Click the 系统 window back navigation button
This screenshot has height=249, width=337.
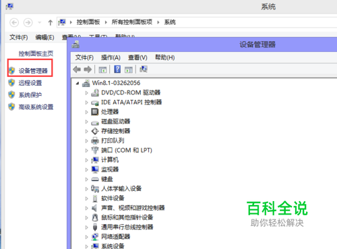click(14, 22)
